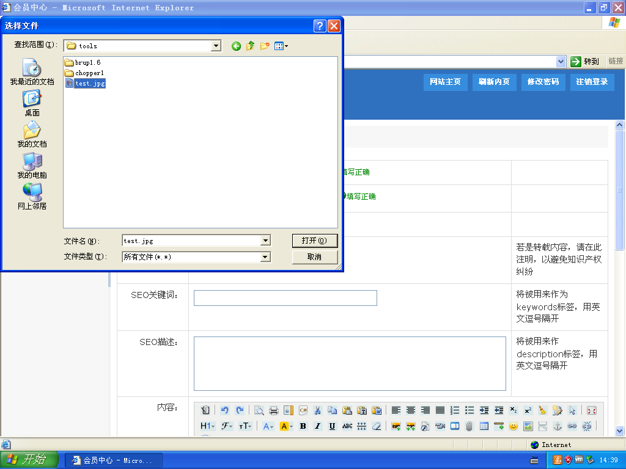Align text right in the editor

tap(425, 410)
